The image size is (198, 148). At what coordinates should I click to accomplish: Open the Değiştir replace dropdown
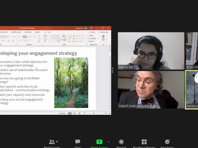click(x=93, y=38)
